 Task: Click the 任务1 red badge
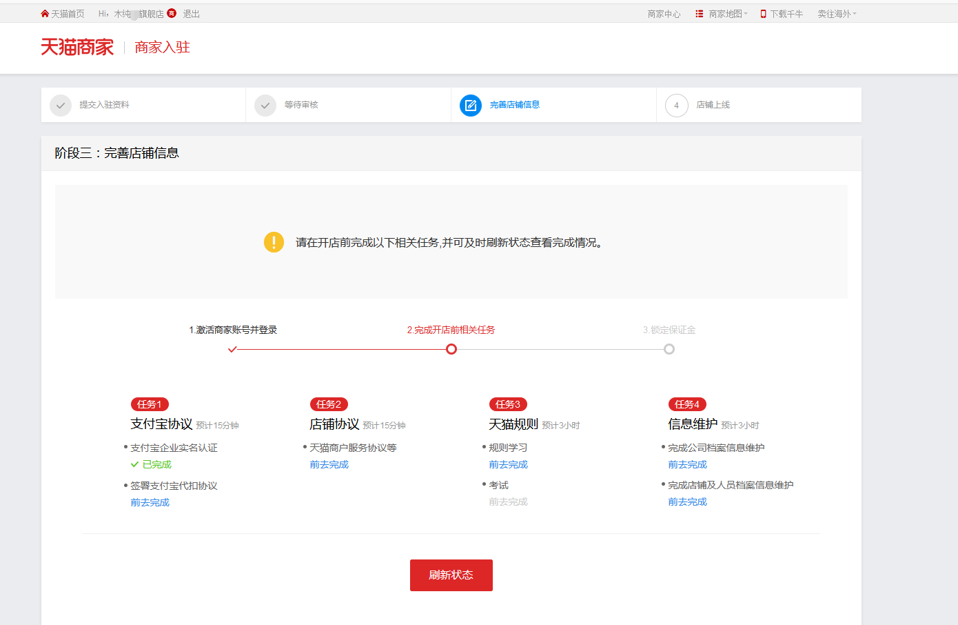click(x=150, y=404)
